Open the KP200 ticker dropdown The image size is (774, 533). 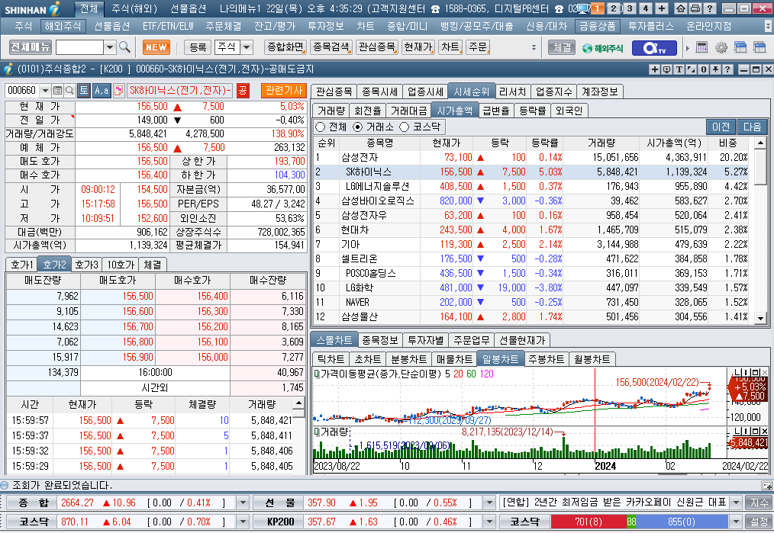pyautogui.click(x=489, y=522)
